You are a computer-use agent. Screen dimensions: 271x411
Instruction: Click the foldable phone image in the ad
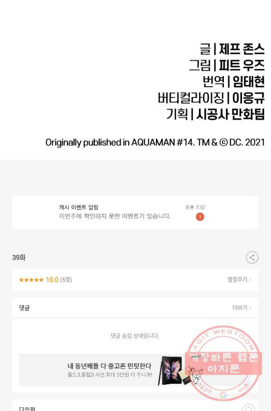click(170, 370)
